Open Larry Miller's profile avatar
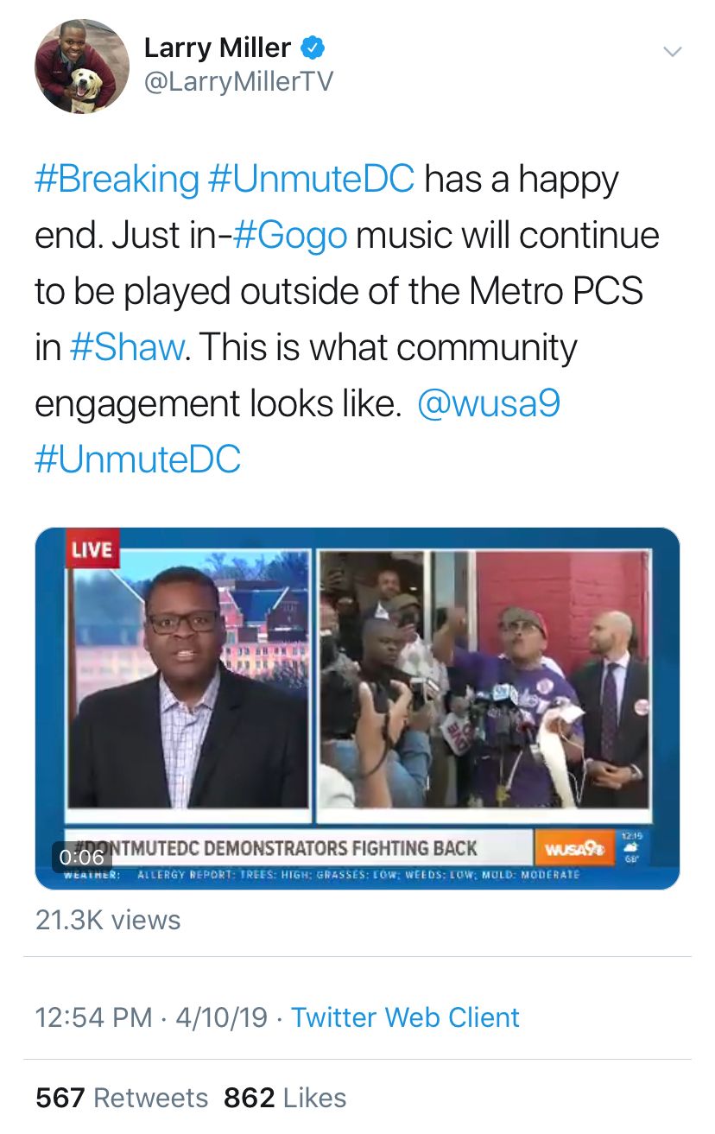This screenshot has width=715, height=1134. 82,67
